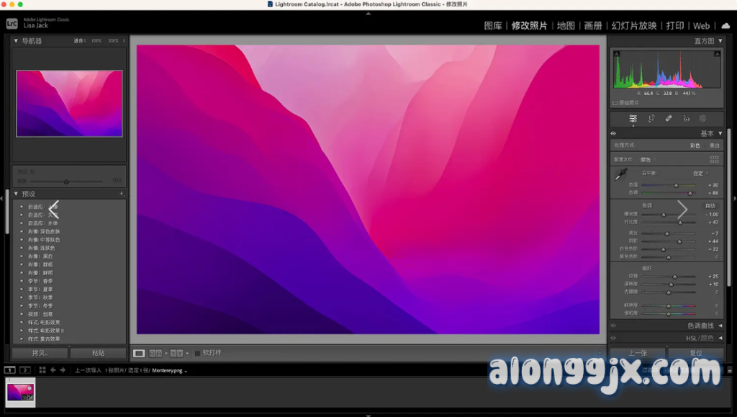Expand the 色调曲线 panel
Image resolution: width=737 pixels, height=417 pixels.
click(720, 326)
